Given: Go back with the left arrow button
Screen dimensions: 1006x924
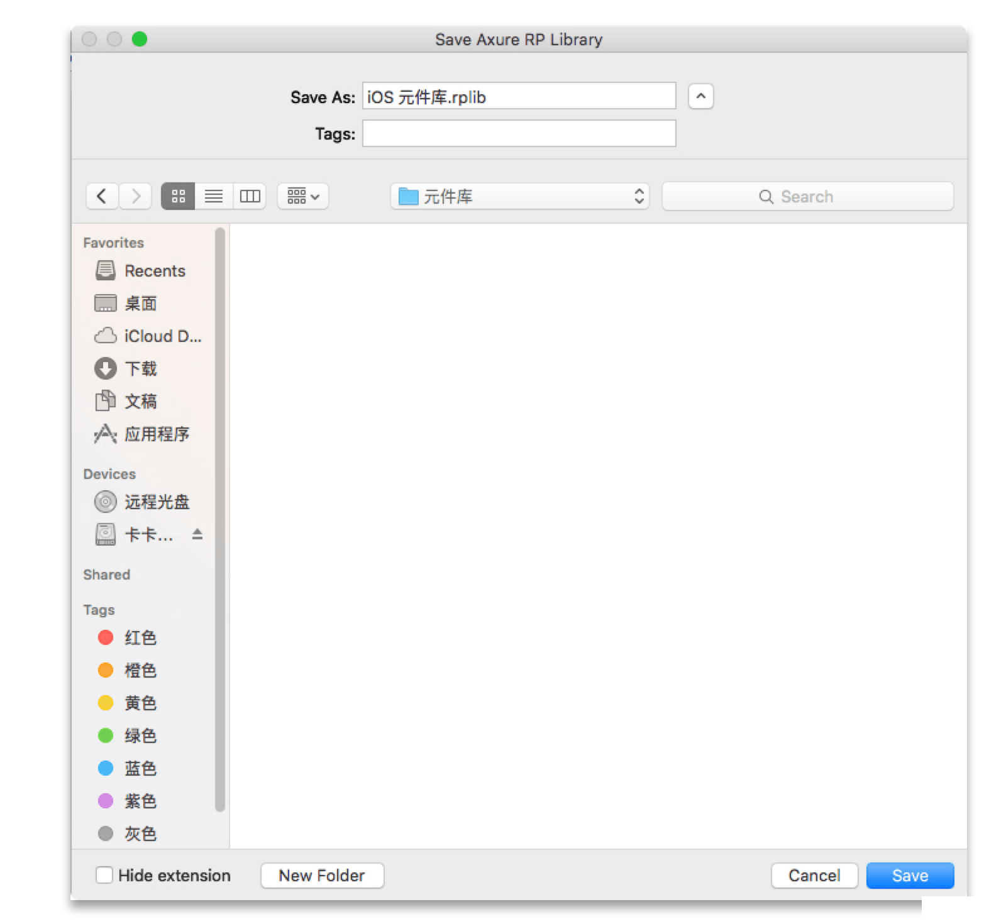Looking at the screenshot, I should point(102,196).
